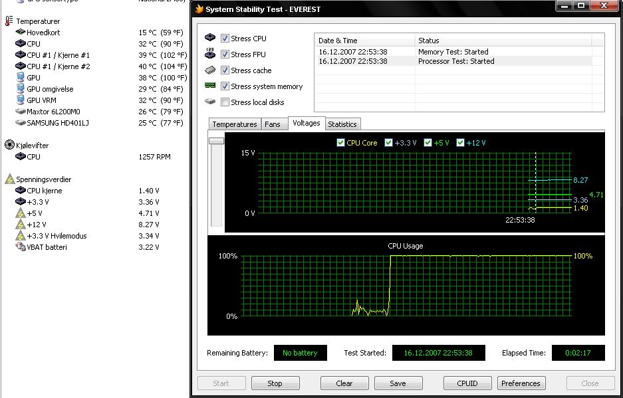Viewport: 623px width, 398px height.
Task: Uncheck the Stress cache checkbox
Action: [x=225, y=70]
